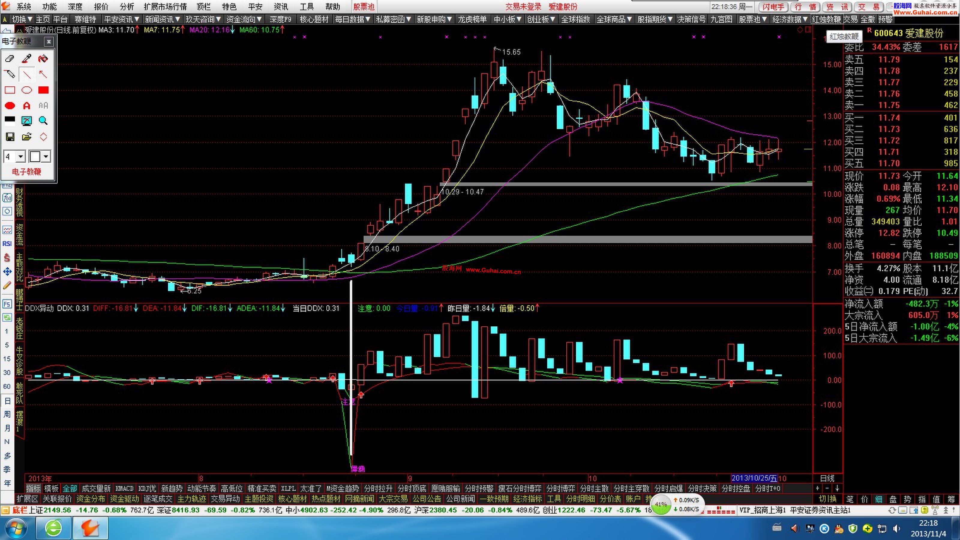Viewport: 960px width, 540px height.
Task: Click the monitor screen-capture icon
Action: [x=26, y=120]
